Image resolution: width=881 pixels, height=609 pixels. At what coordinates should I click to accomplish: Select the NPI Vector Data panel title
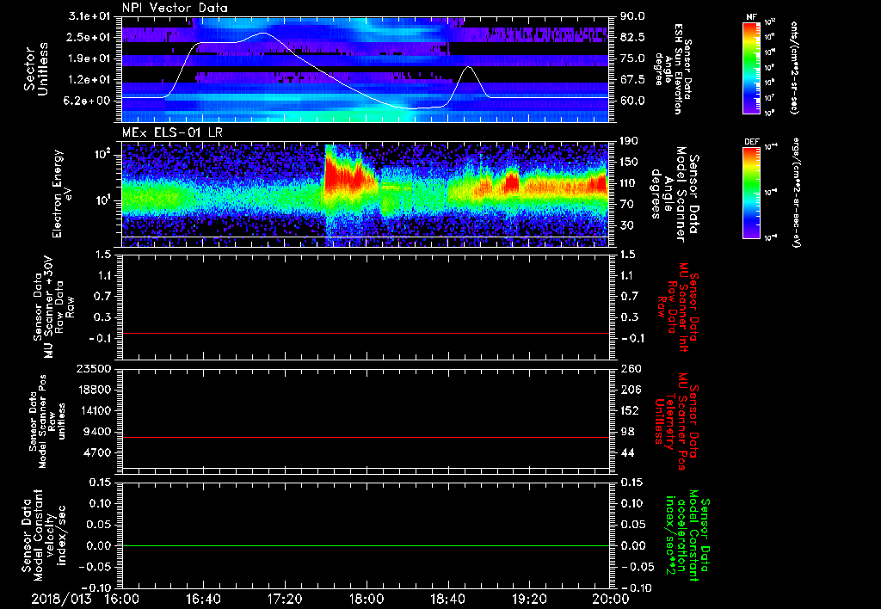click(x=173, y=7)
